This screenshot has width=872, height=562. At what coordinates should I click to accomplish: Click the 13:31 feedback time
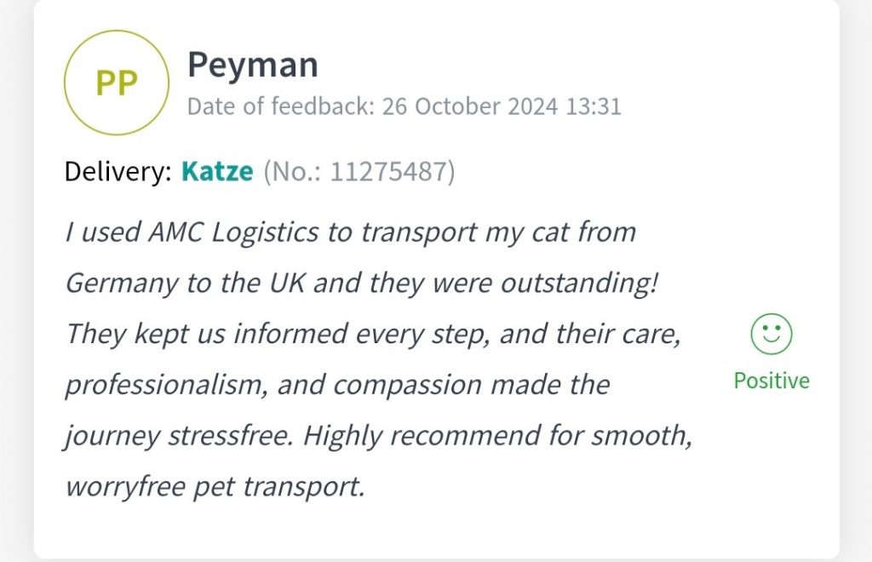click(594, 107)
